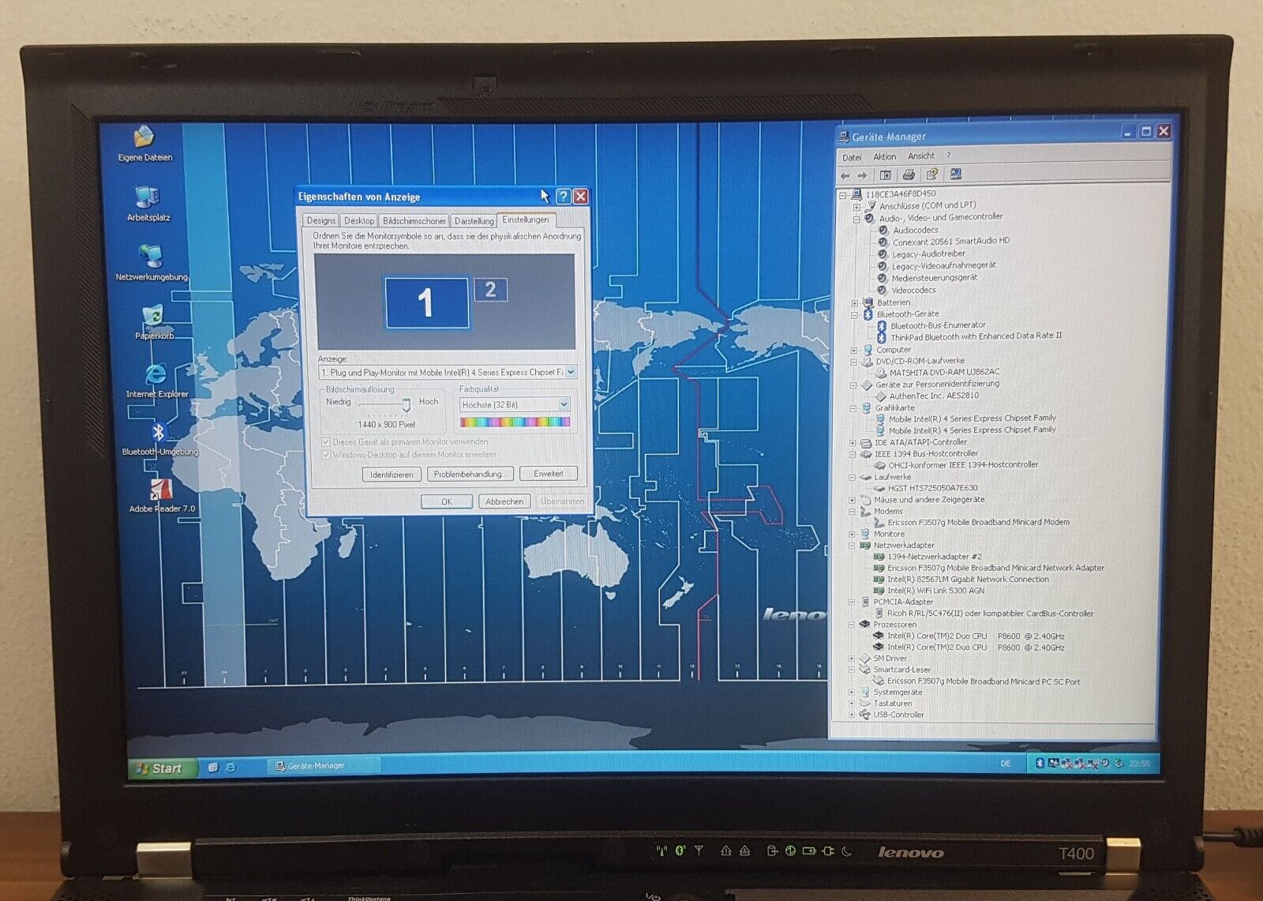Toggle 'Windows-Desktop auf diesem Monitor erweitern' checkbox
This screenshot has height=901, width=1263.
coord(326,455)
